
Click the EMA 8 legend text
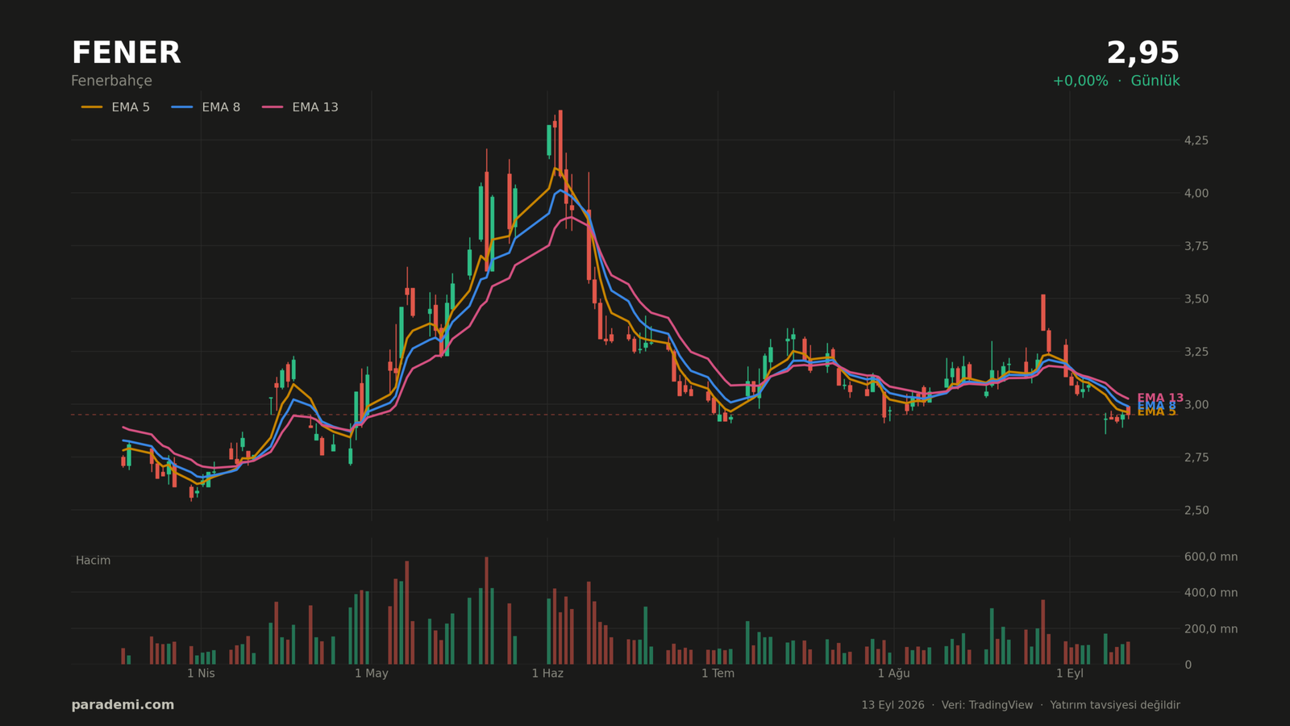click(221, 107)
